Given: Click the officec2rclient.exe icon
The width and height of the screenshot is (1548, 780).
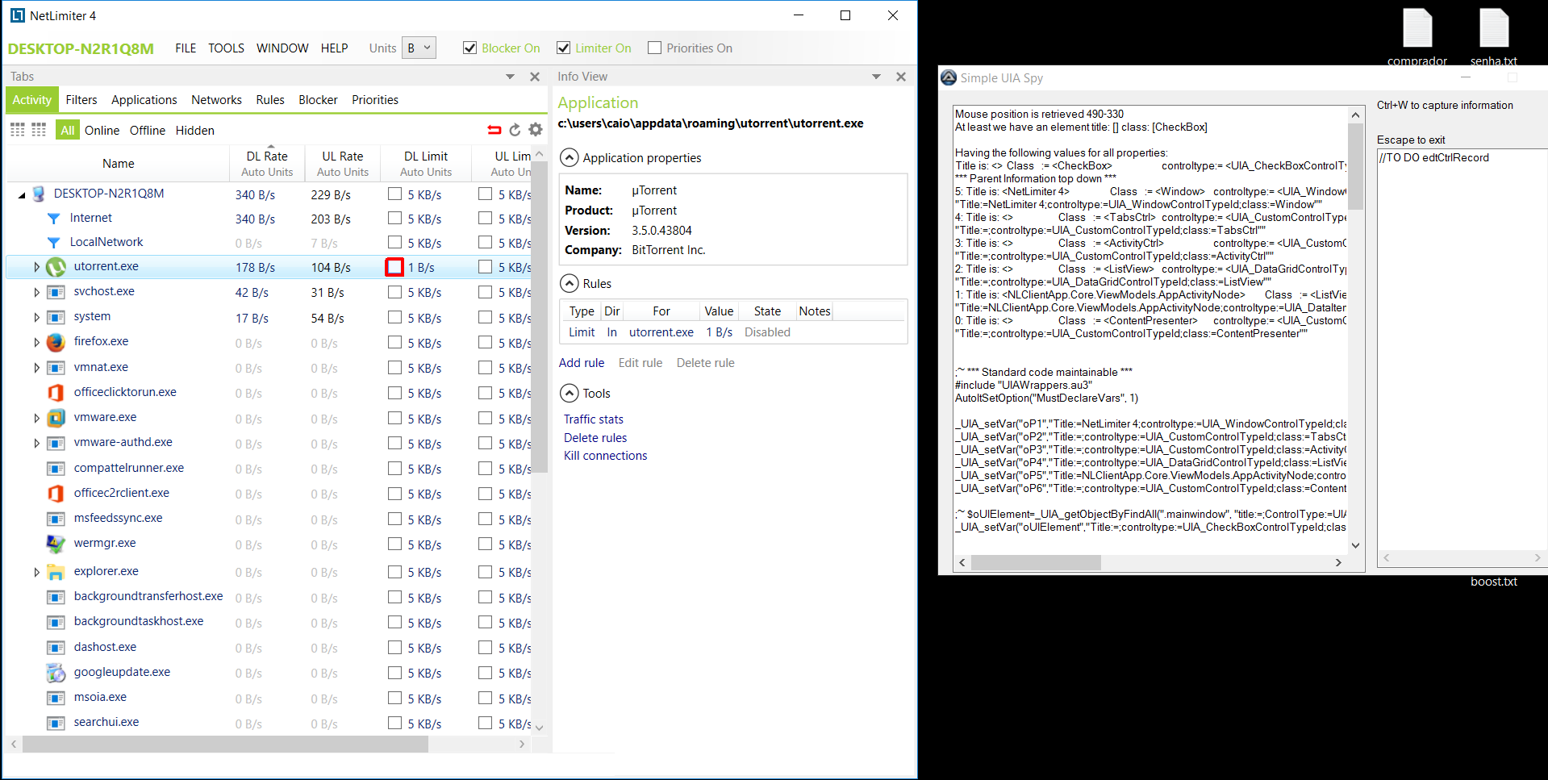Looking at the screenshot, I should click(x=56, y=494).
